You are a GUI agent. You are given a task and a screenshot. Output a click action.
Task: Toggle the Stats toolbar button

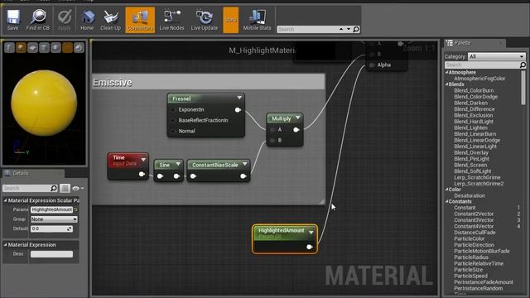[231, 20]
